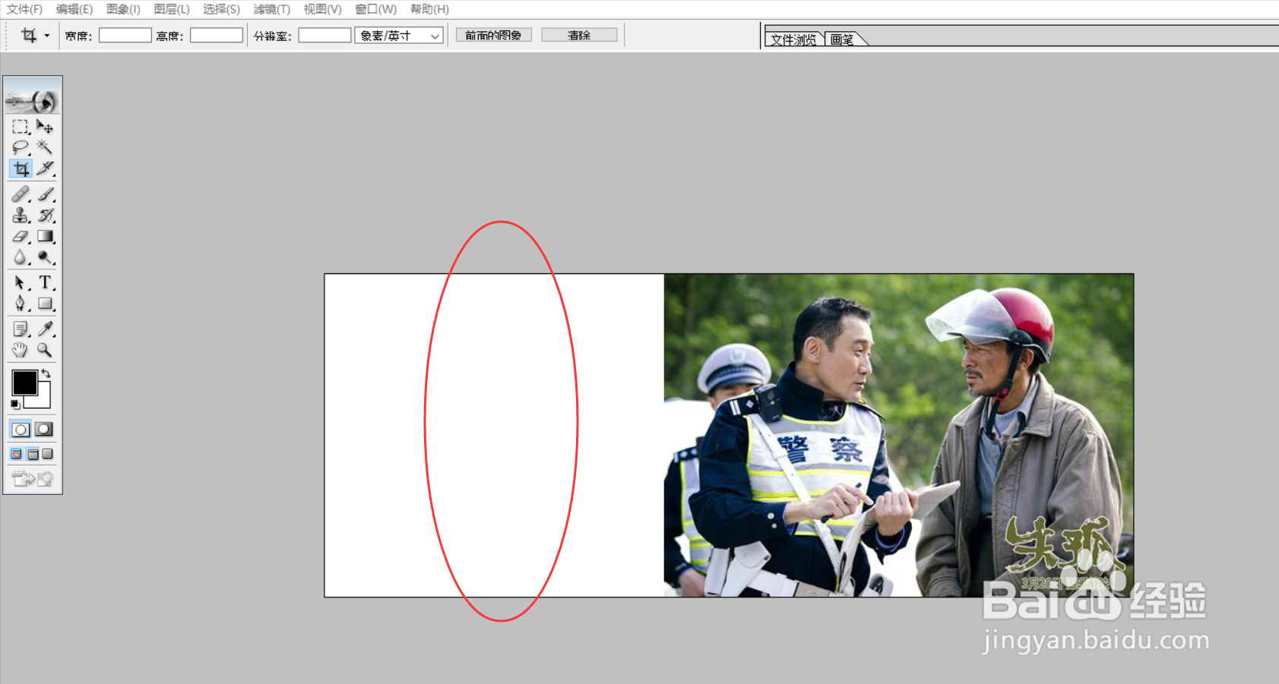Image resolution: width=1279 pixels, height=684 pixels.
Task: Select the Crop tool in toolbox
Action: coord(21,169)
